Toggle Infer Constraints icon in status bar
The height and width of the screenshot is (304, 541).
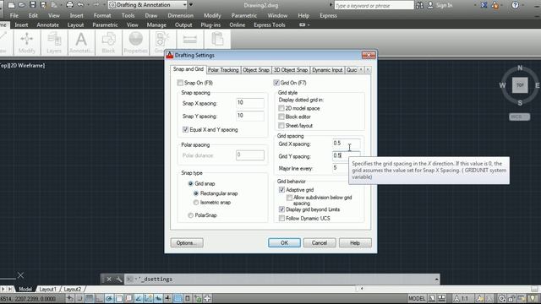(70, 298)
